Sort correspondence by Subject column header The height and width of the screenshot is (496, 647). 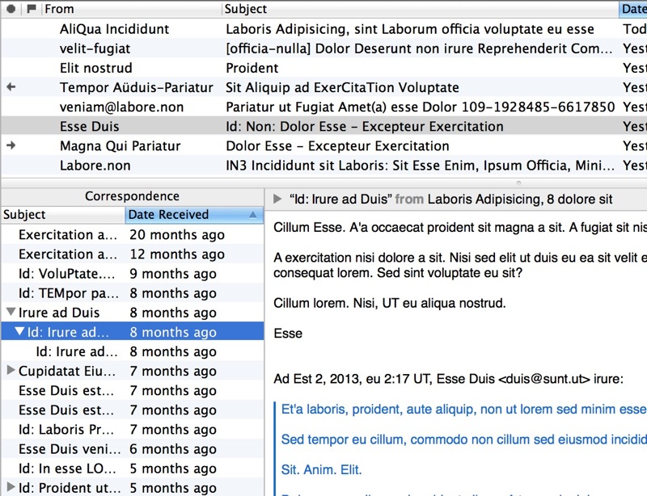tap(63, 214)
